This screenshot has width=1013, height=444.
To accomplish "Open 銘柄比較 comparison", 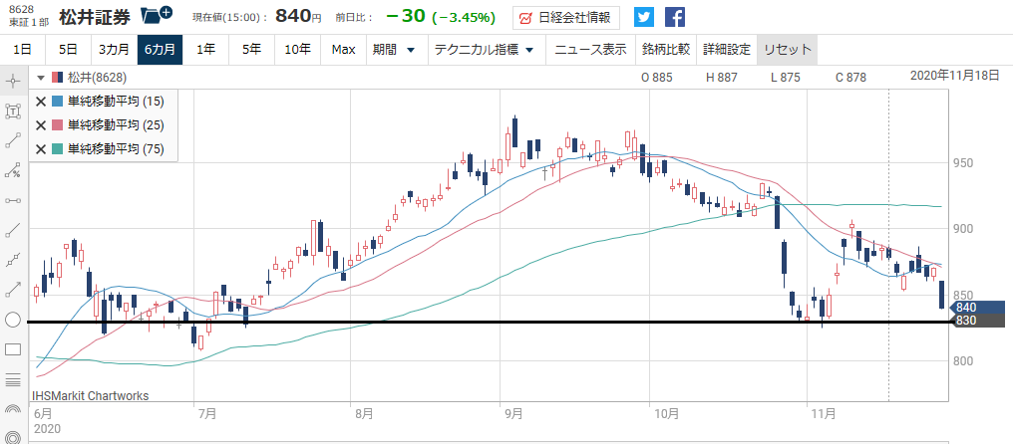I will [x=666, y=50].
